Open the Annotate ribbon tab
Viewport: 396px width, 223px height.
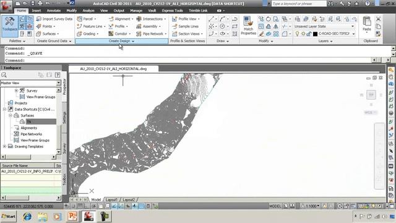pyautogui.click(x=54, y=11)
